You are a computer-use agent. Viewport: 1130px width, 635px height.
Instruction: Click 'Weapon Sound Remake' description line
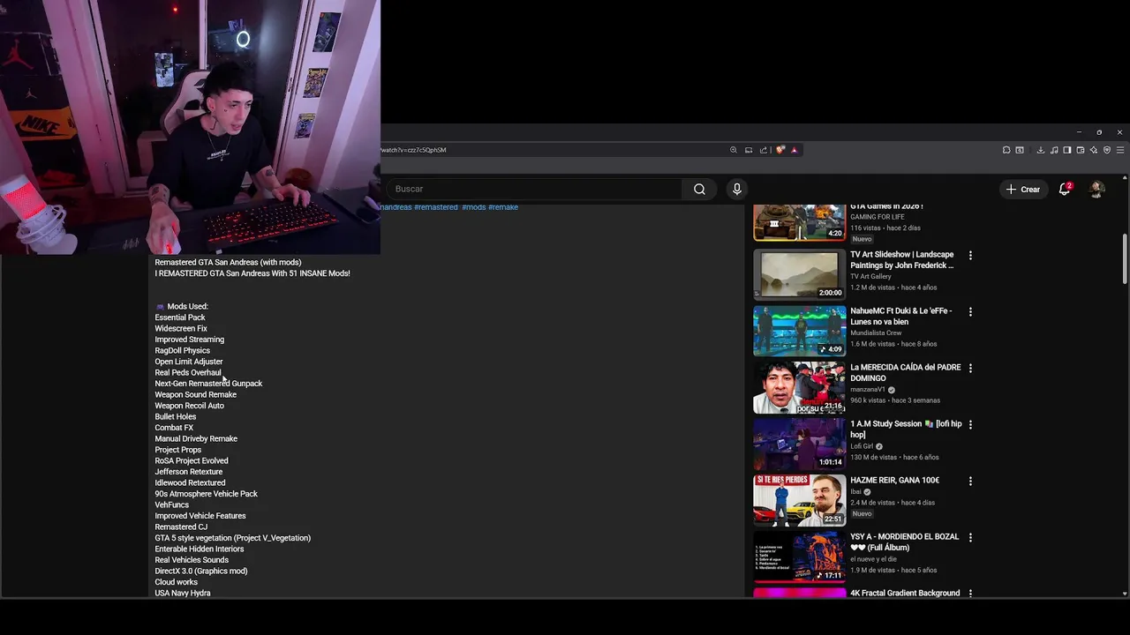(196, 394)
